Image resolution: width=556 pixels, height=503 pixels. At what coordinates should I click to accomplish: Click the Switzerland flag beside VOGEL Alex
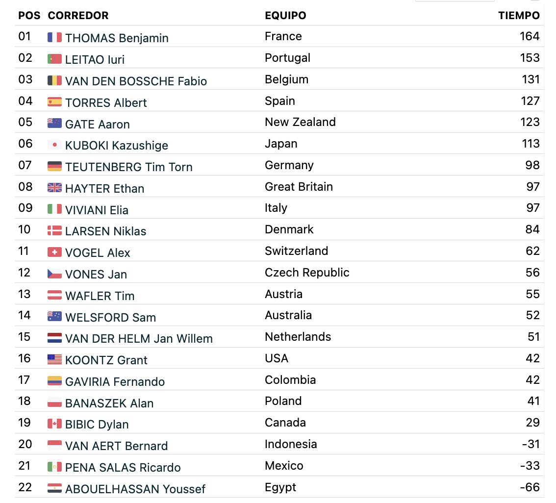coord(54,252)
